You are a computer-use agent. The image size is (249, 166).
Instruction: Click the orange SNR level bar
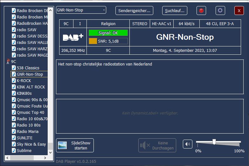tap(93, 41)
